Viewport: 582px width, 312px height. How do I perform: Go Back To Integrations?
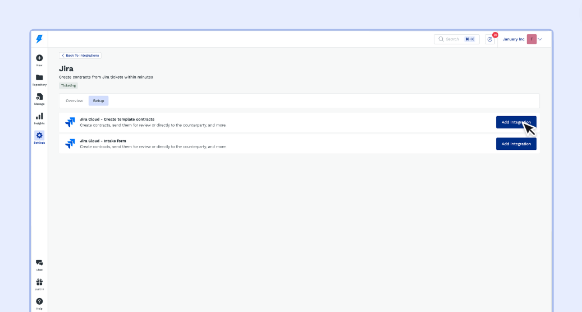[x=80, y=56]
